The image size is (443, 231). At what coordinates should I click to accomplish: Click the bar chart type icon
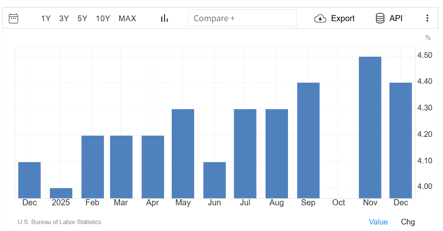coord(164,18)
